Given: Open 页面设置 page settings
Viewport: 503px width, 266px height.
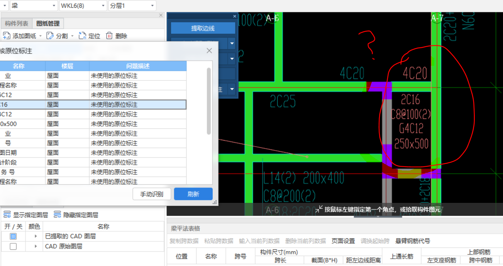Looking at the screenshot, I should coord(343,241).
